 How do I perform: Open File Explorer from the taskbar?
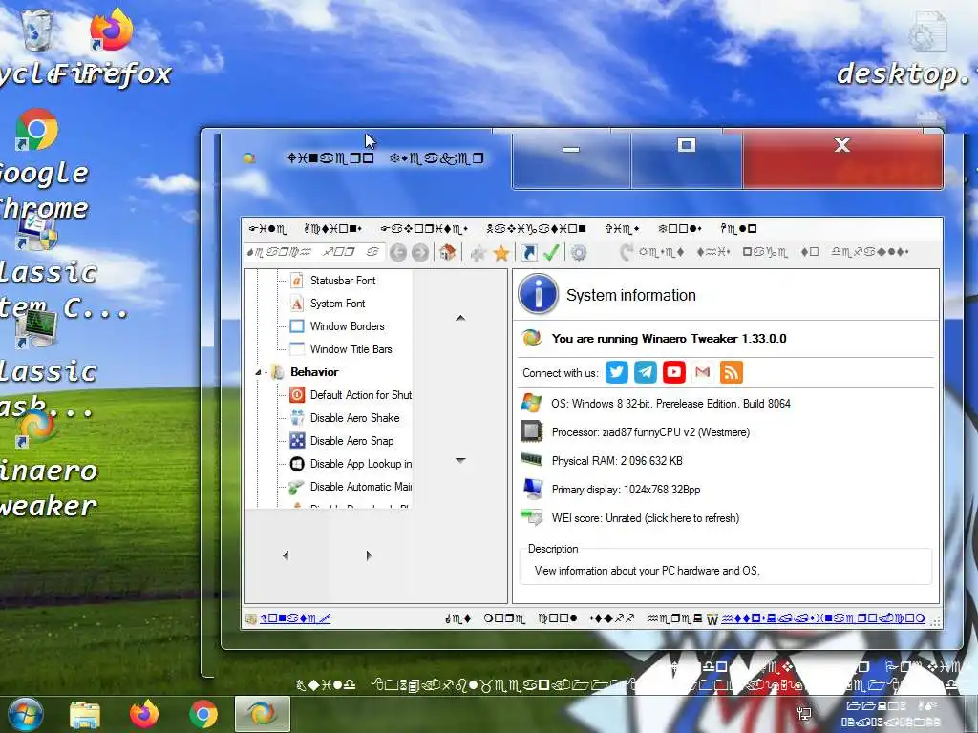(x=85, y=715)
